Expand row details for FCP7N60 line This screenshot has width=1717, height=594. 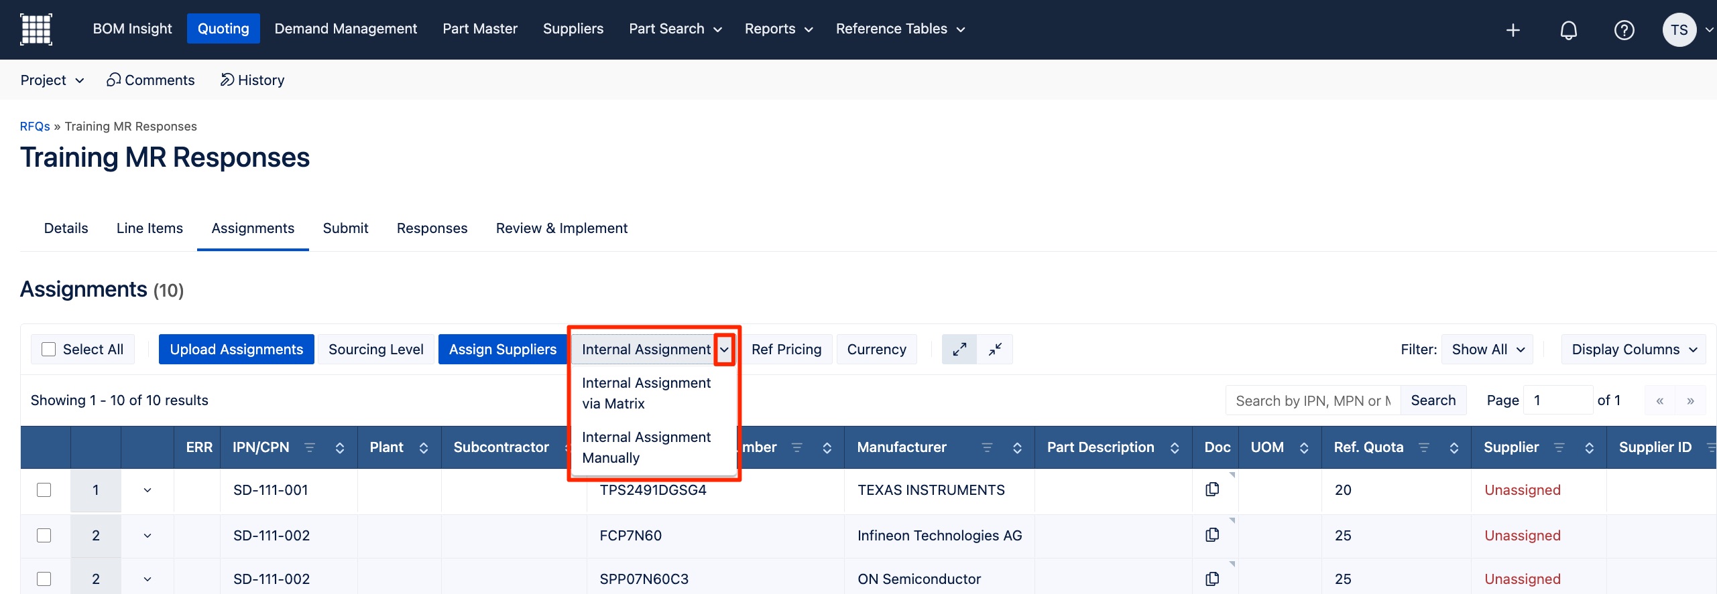147,536
